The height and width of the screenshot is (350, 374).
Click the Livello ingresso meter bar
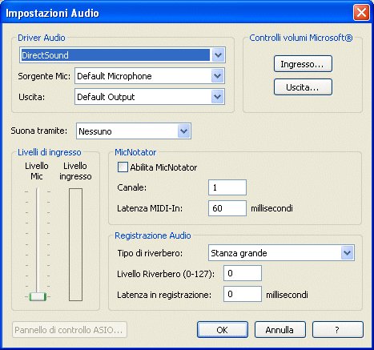[x=75, y=244]
